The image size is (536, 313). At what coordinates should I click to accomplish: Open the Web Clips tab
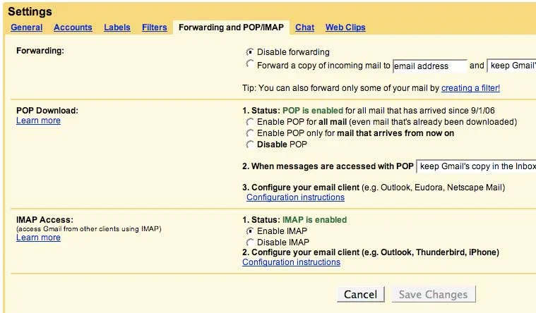pyautogui.click(x=345, y=27)
